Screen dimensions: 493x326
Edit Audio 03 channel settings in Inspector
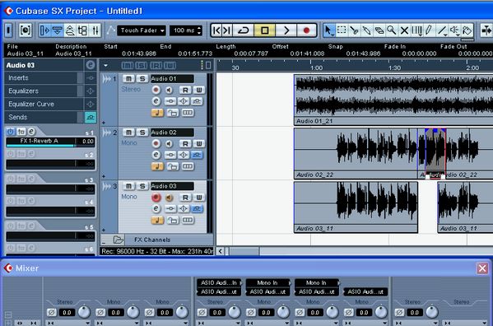[x=91, y=65]
